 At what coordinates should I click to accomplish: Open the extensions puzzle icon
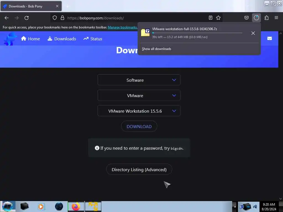(x=267, y=18)
